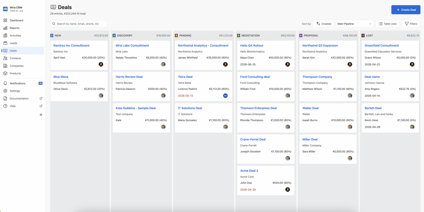Click the Help external link icon
424x212 pixels.
[x=41, y=106]
